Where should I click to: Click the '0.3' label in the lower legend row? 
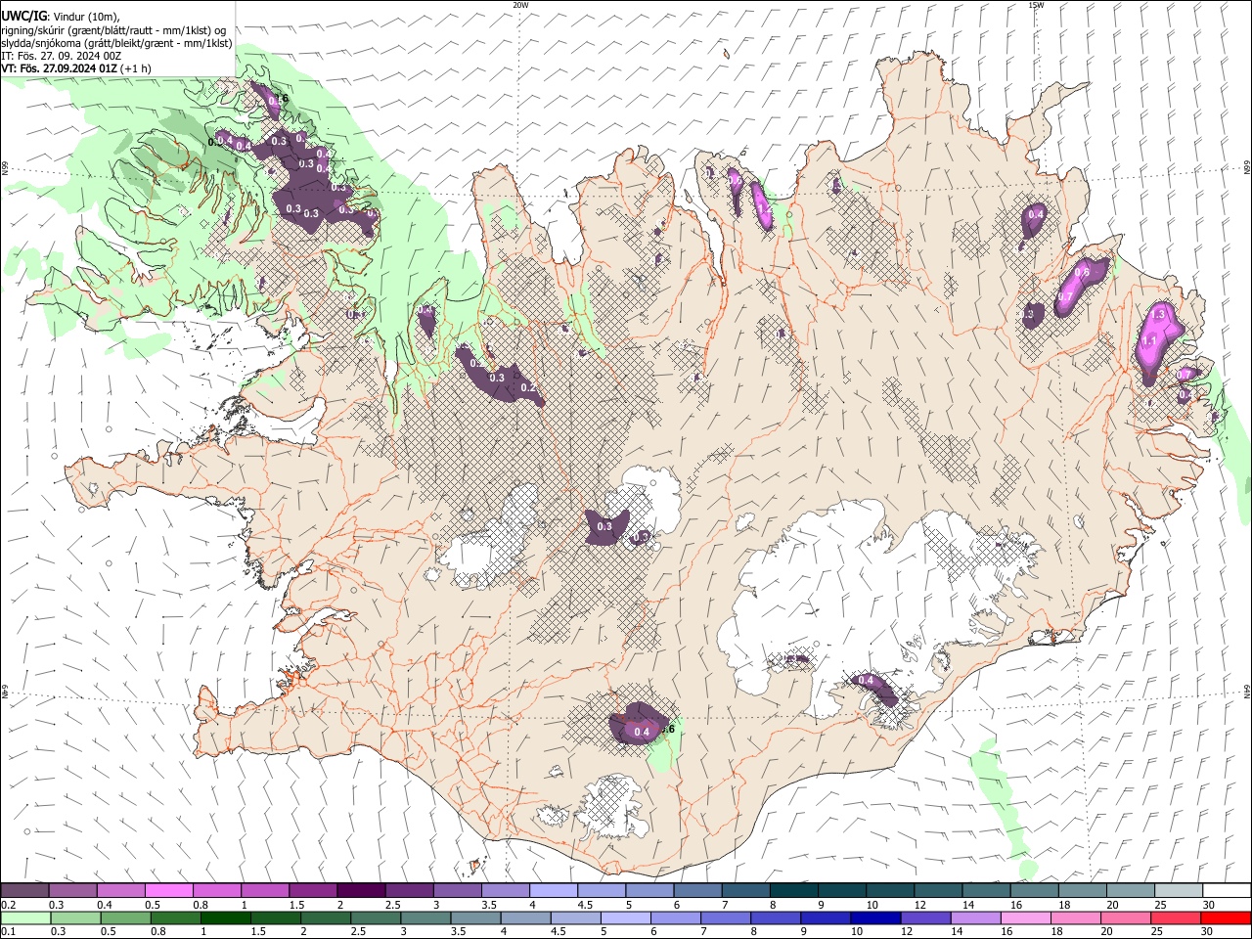pyautogui.click(x=58, y=932)
